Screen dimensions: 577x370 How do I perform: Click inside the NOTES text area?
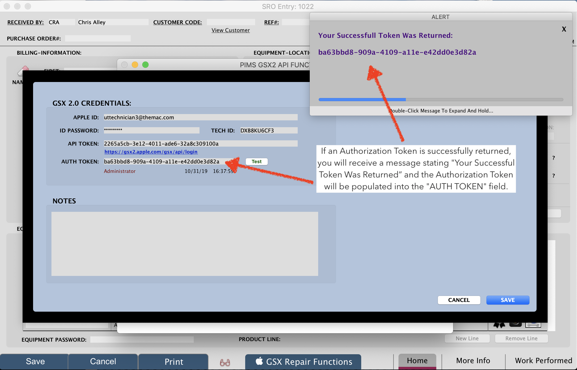(x=185, y=244)
